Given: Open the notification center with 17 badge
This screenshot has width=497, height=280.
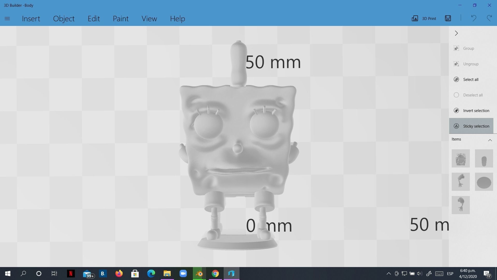Looking at the screenshot, I should [x=487, y=274].
